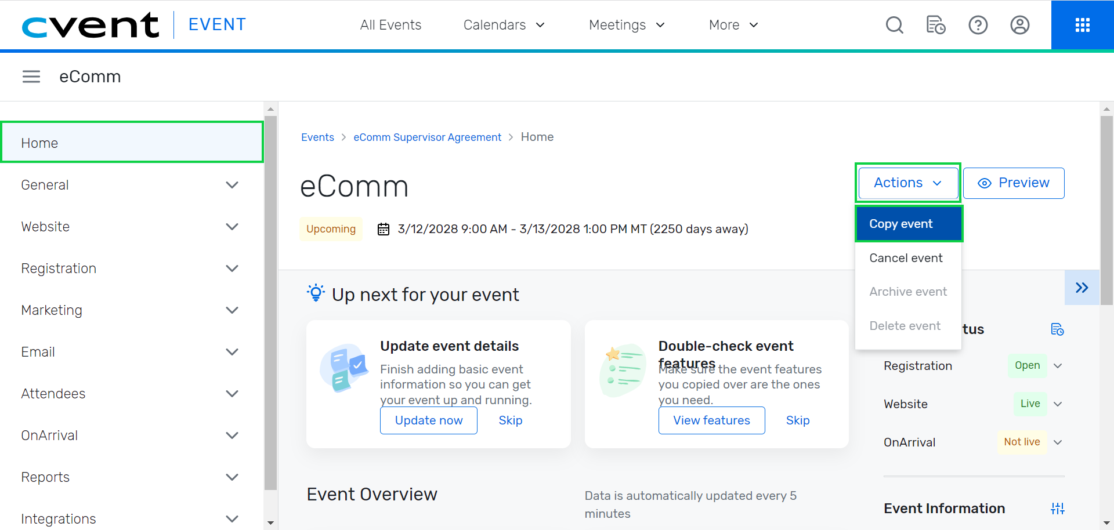Click the sidebar scrollbar up arrow
The width and height of the screenshot is (1114, 530).
click(270, 109)
